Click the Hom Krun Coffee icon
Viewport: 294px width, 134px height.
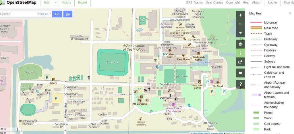(x=199, y=82)
